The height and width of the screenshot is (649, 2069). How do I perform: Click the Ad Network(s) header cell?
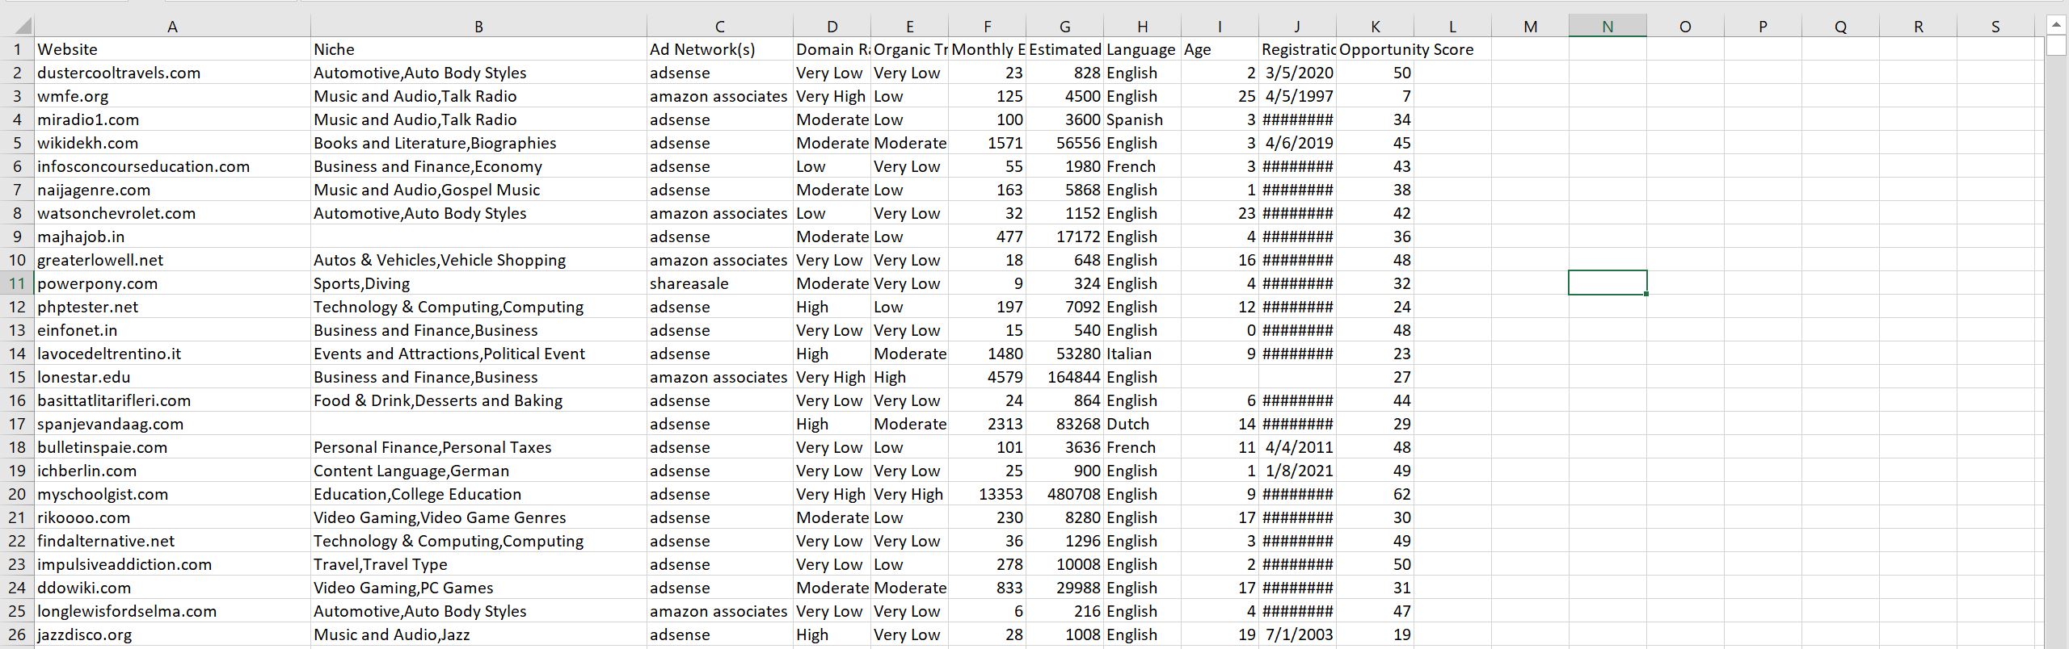719,49
